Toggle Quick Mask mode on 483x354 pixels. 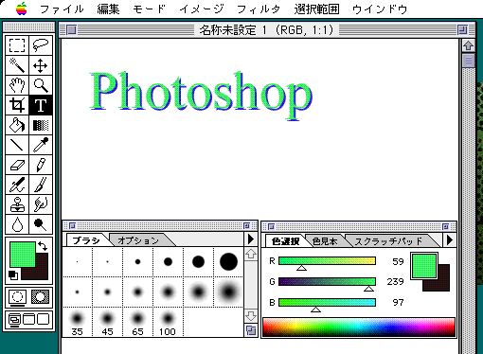point(40,297)
